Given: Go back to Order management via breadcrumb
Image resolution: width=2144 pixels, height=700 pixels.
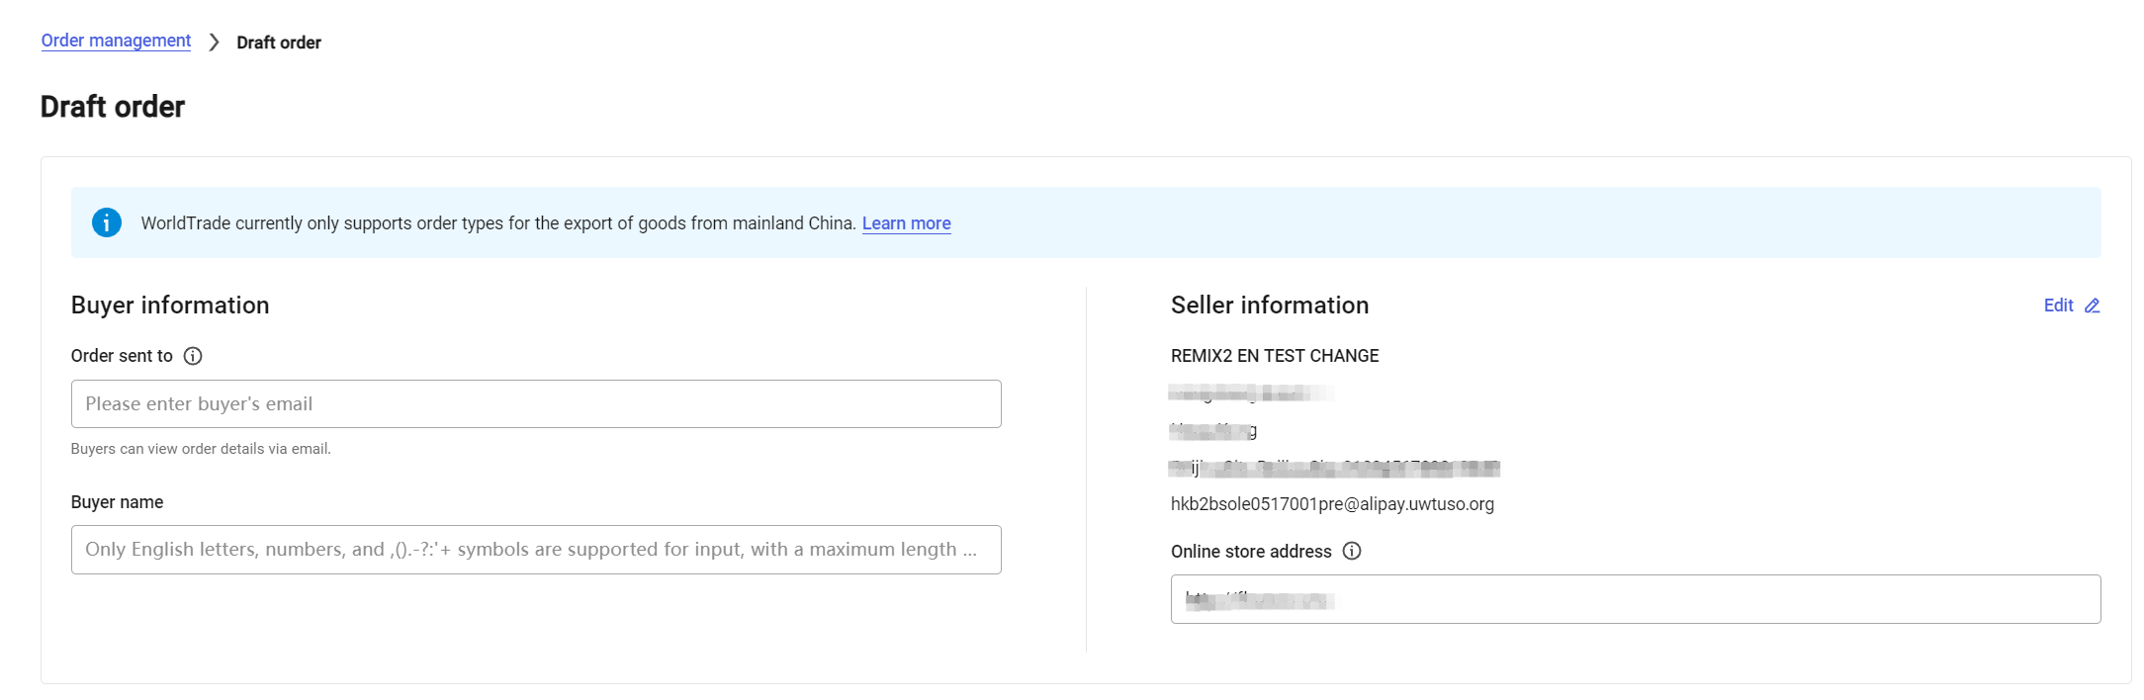Looking at the screenshot, I should click(x=116, y=41).
